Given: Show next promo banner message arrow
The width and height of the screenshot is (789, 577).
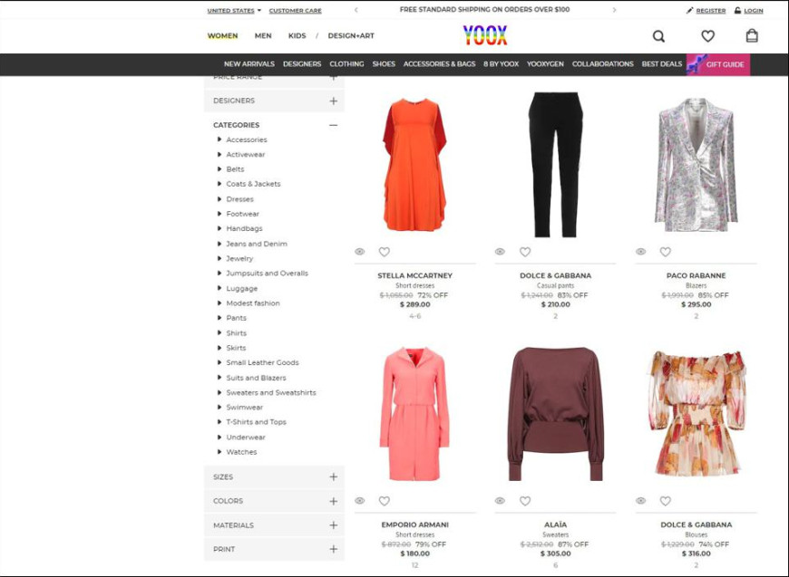Looking at the screenshot, I should pos(614,10).
